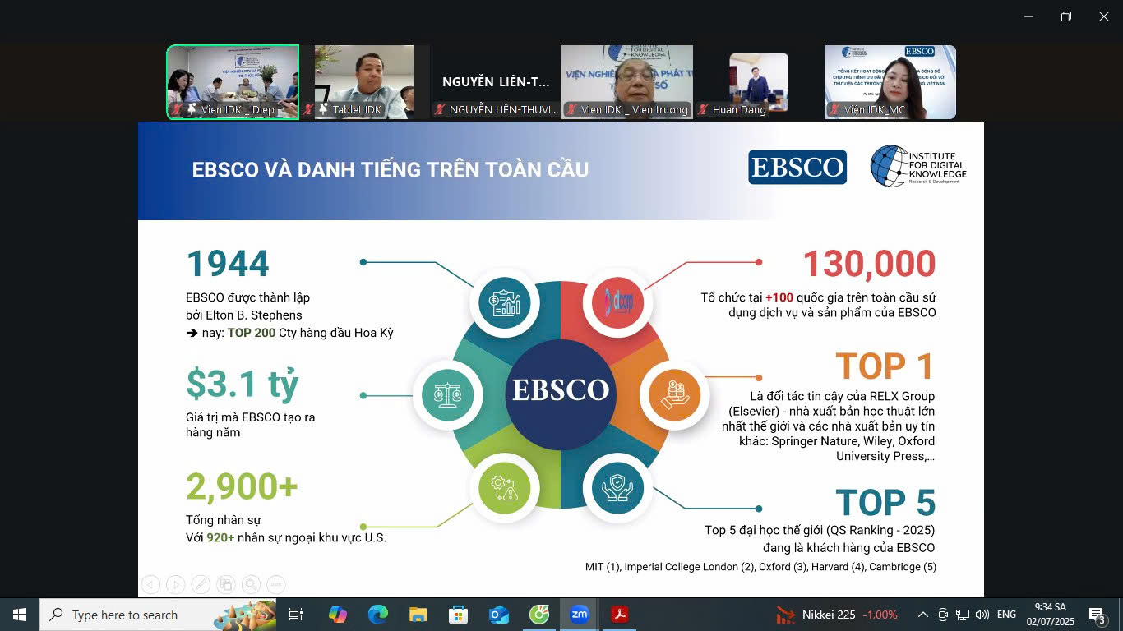Viewport: 1123px width, 631px height.
Task: Open the Windows Start menu
Action: tap(20, 615)
